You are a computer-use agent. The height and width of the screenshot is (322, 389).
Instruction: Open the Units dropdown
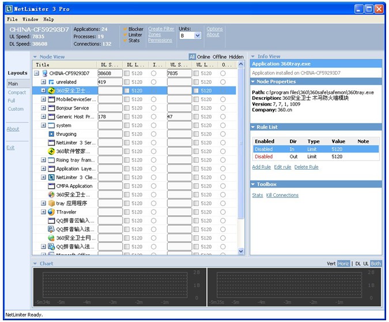coord(197,36)
